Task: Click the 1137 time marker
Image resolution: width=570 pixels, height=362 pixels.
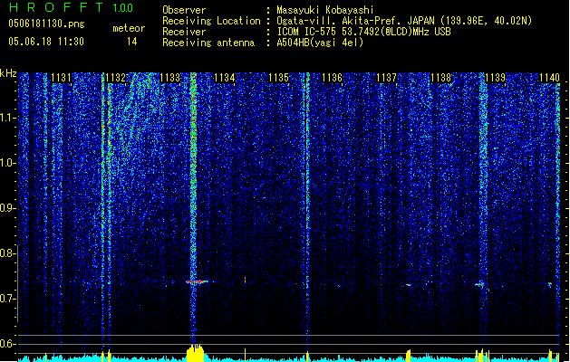Action: click(386, 78)
